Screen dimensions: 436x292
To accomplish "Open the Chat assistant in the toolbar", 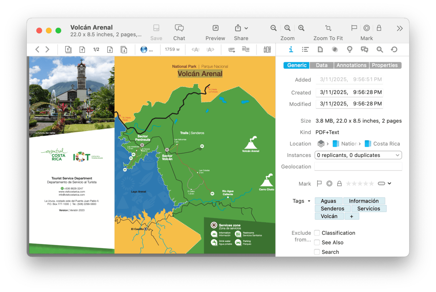I will pos(179,28).
